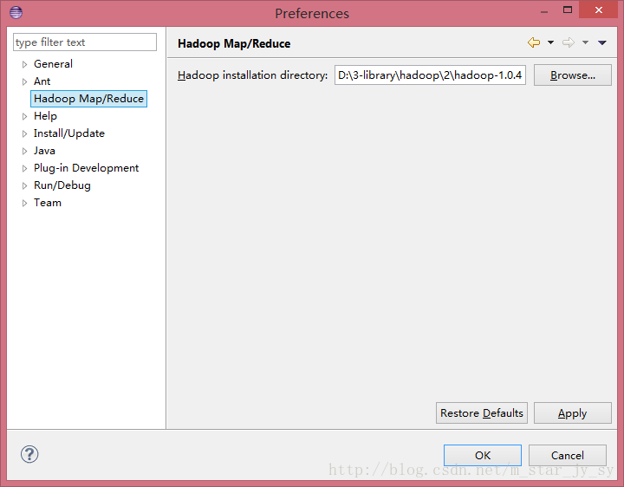Select Plug-in Development in the tree

tap(86, 168)
